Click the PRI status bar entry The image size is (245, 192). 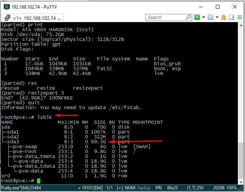[x=158, y=188]
